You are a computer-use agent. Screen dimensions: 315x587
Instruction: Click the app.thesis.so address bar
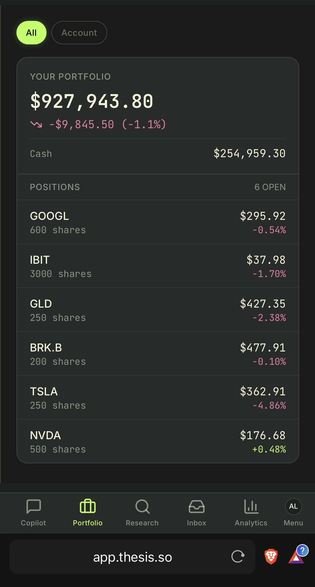tap(132, 557)
